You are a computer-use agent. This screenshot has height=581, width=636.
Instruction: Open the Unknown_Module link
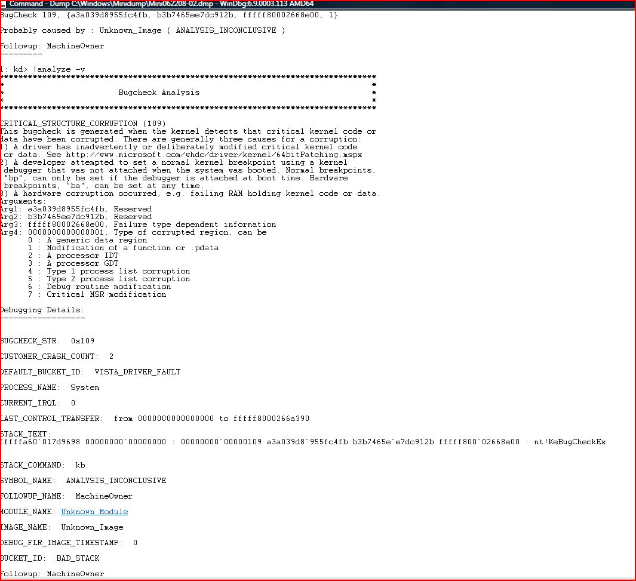(94, 512)
